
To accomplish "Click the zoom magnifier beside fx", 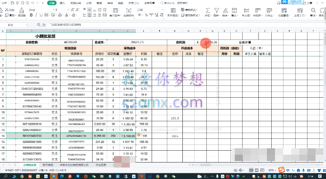I will click(x=39, y=25).
